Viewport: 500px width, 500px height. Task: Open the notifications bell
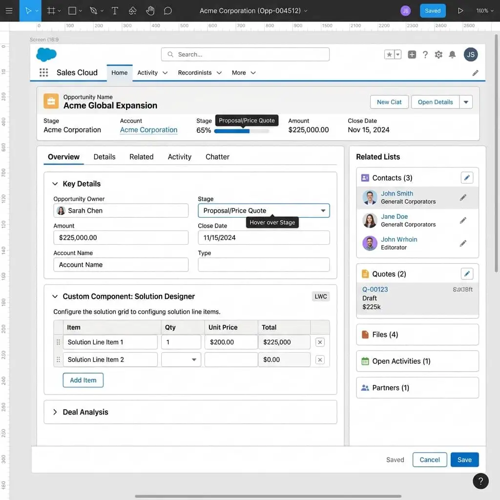(x=452, y=55)
